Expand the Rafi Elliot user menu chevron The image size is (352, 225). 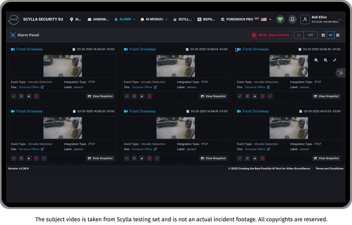(x=340, y=20)
